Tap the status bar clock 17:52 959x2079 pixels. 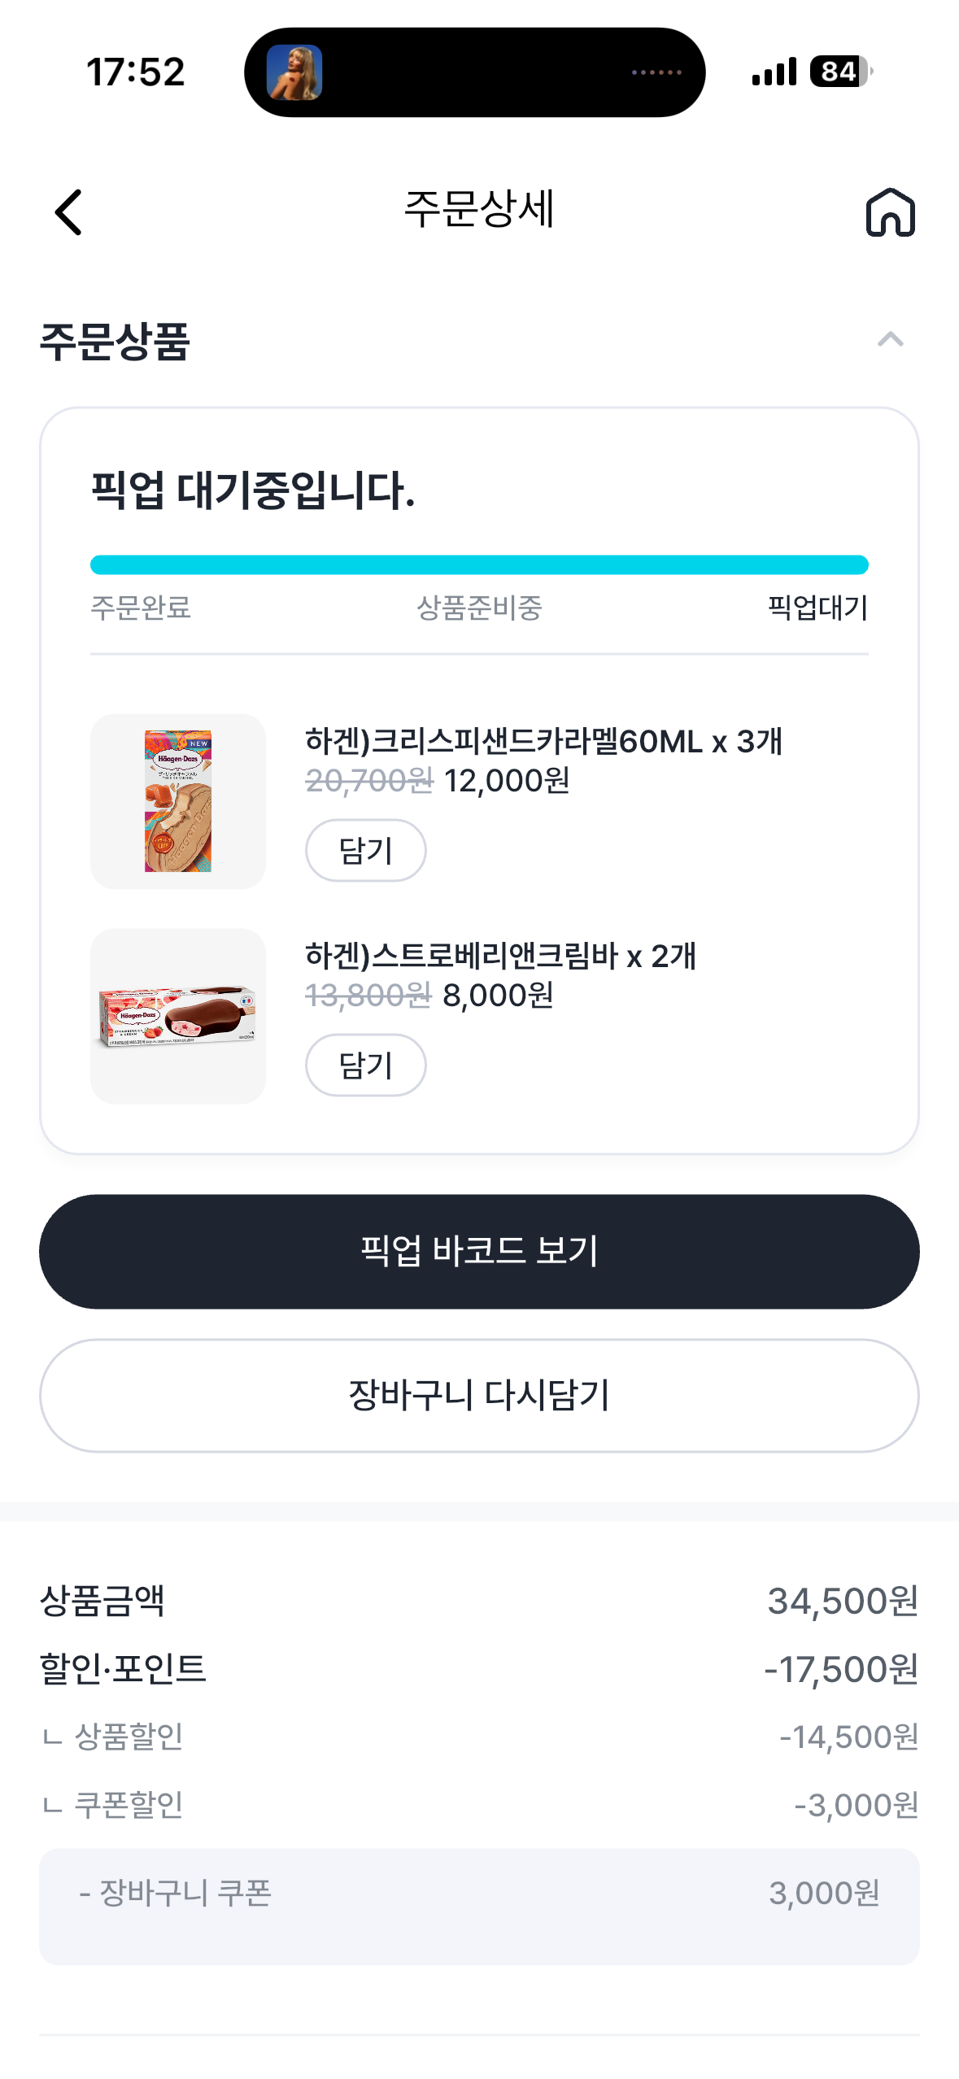point(136,72)
